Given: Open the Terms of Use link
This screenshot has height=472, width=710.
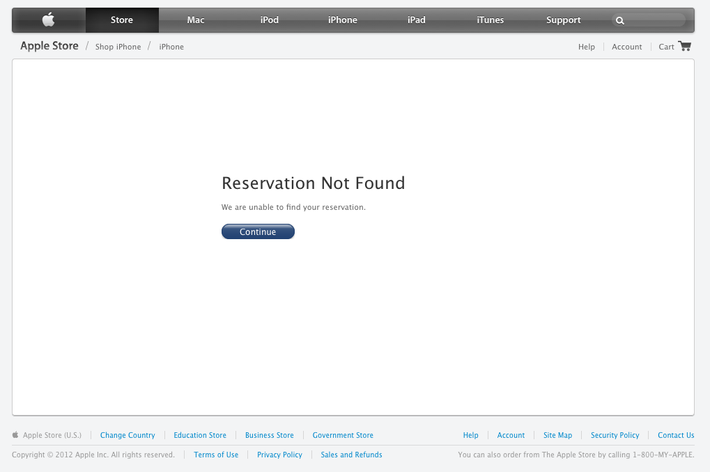Looking at the screenshot, I should coord(216,455).
